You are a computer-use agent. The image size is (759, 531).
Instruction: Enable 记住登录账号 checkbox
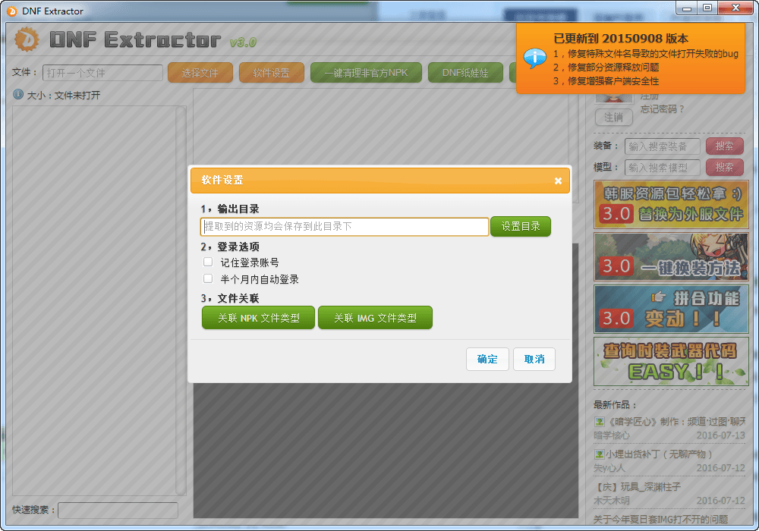point(208,262)
